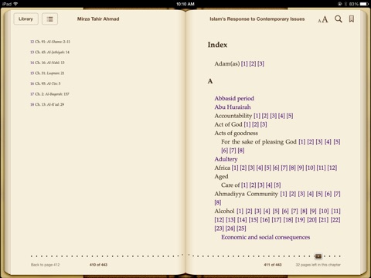Tap the author name Mirza Tahir Ahmad
Viewport: 371px width, 278px height.
tap(98, 19)
